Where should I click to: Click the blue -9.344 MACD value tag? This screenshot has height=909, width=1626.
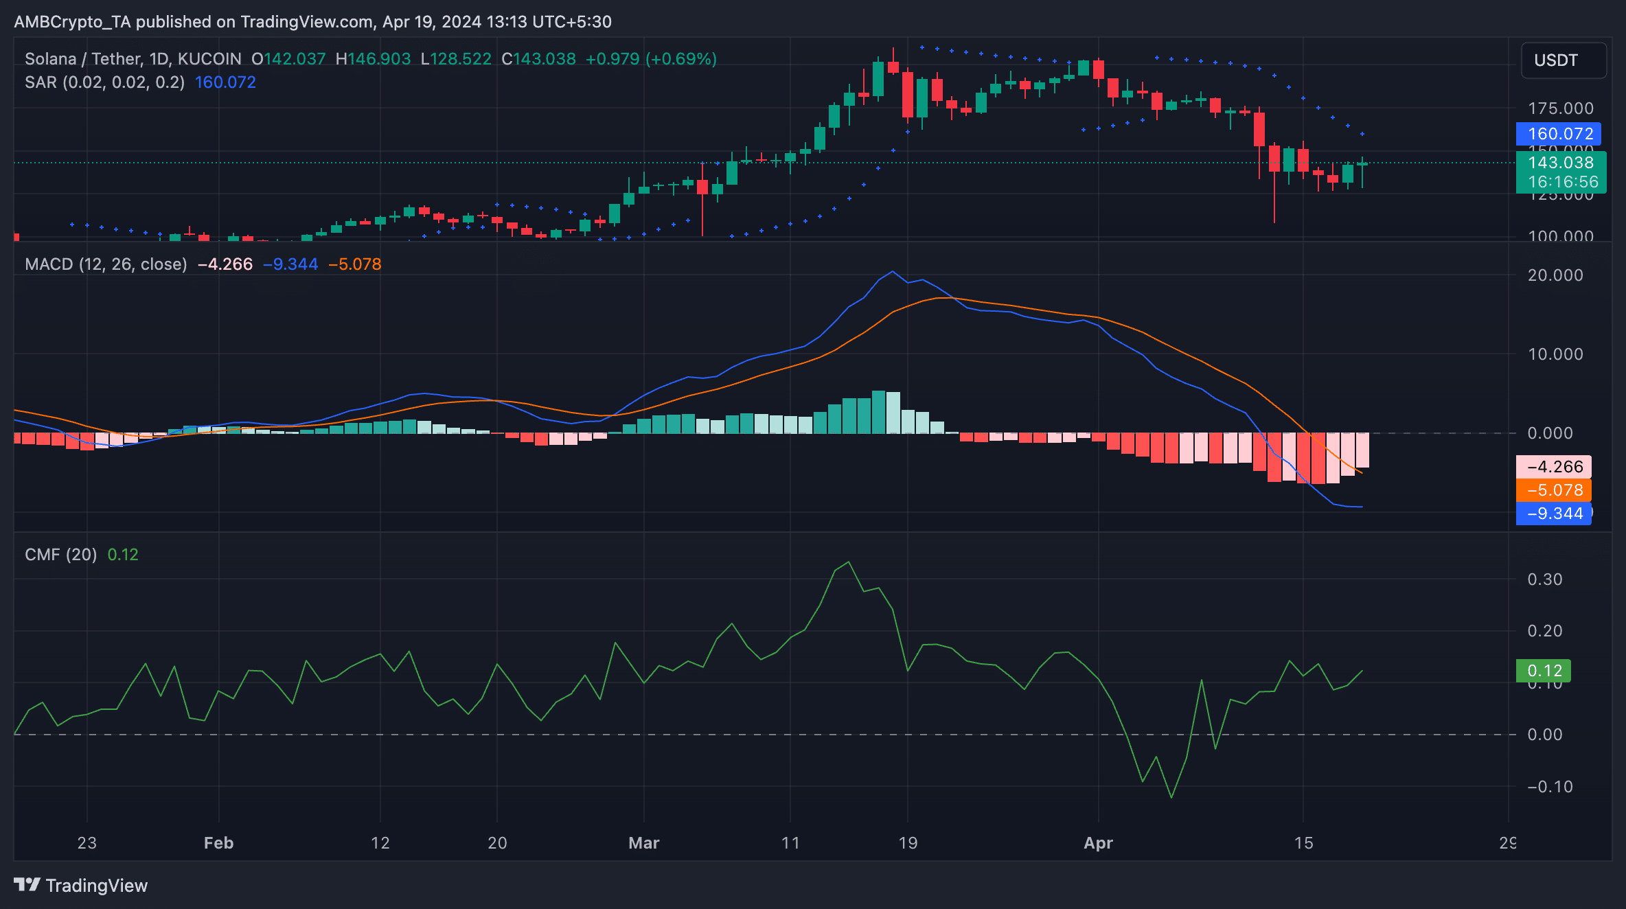pyautogui.click(x=1554, y=514)
